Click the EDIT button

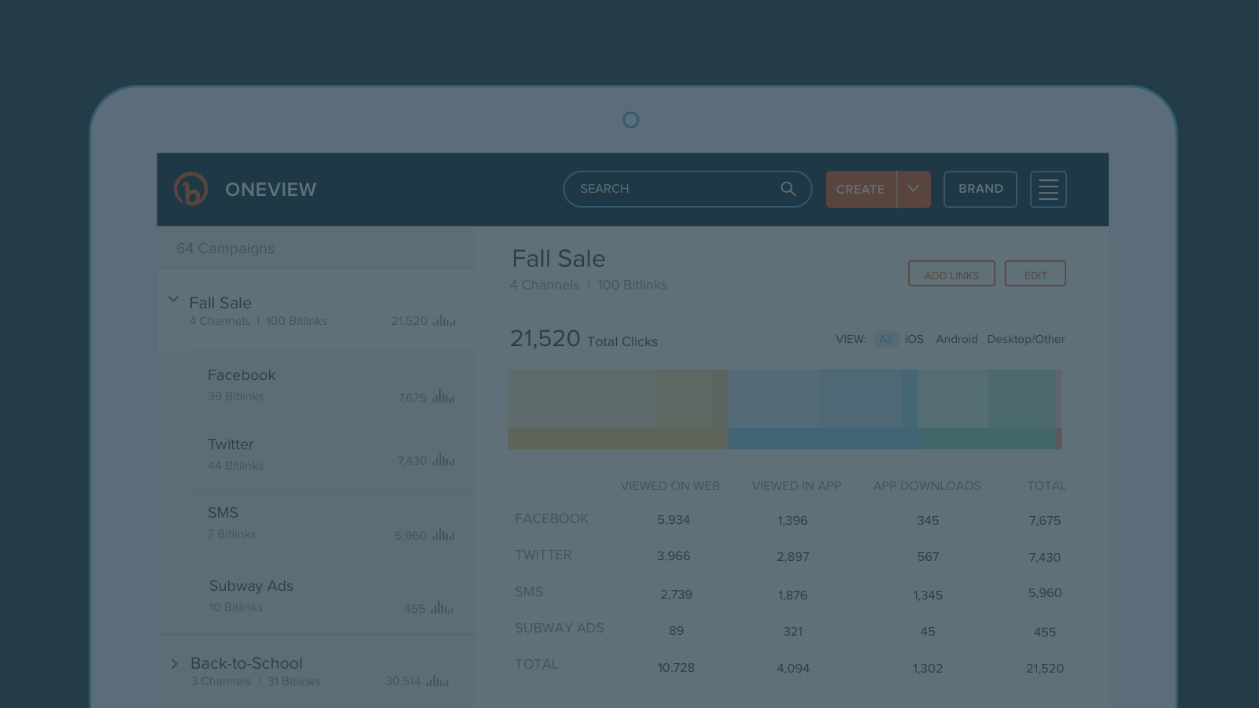(x=1036, y=274)
